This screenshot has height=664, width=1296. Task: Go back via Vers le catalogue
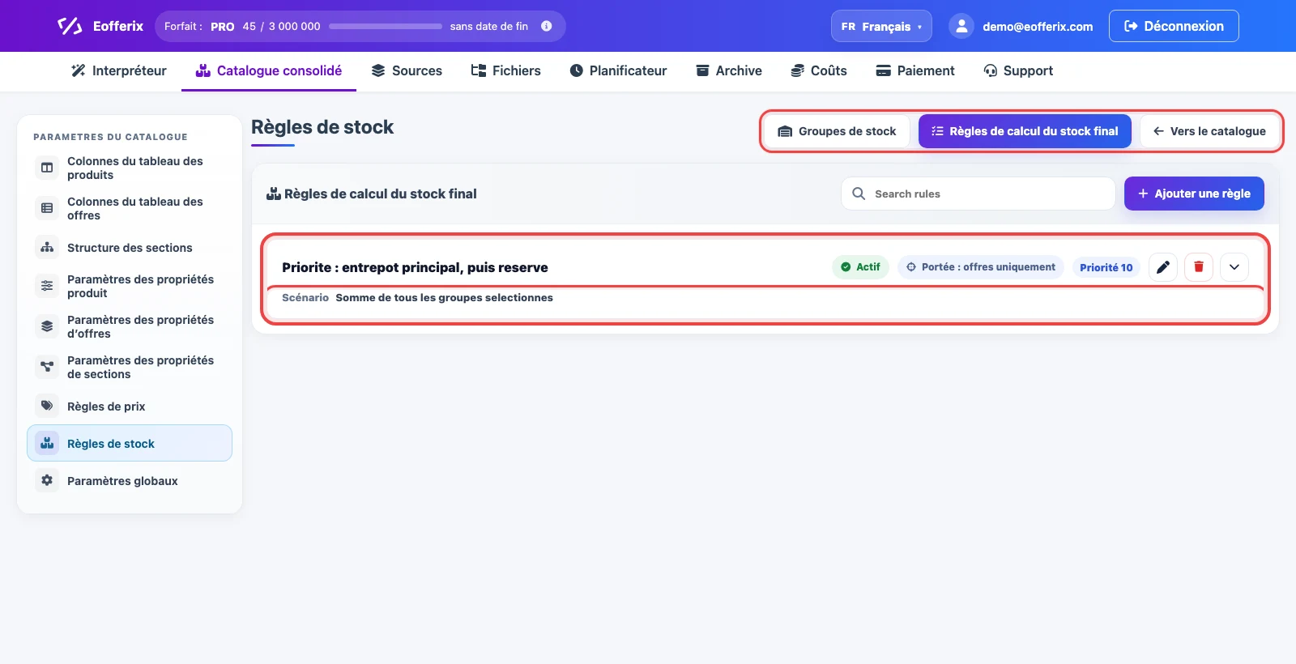click(1209, 131)
